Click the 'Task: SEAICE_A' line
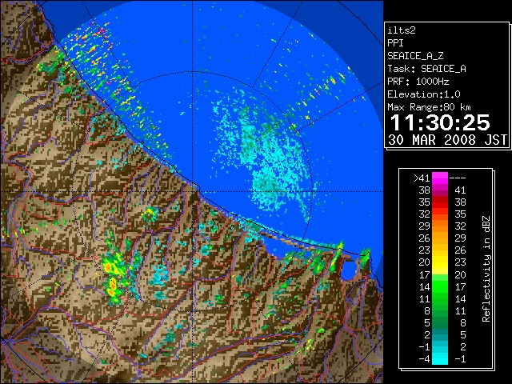512x384 pixels. click(426, 69)
